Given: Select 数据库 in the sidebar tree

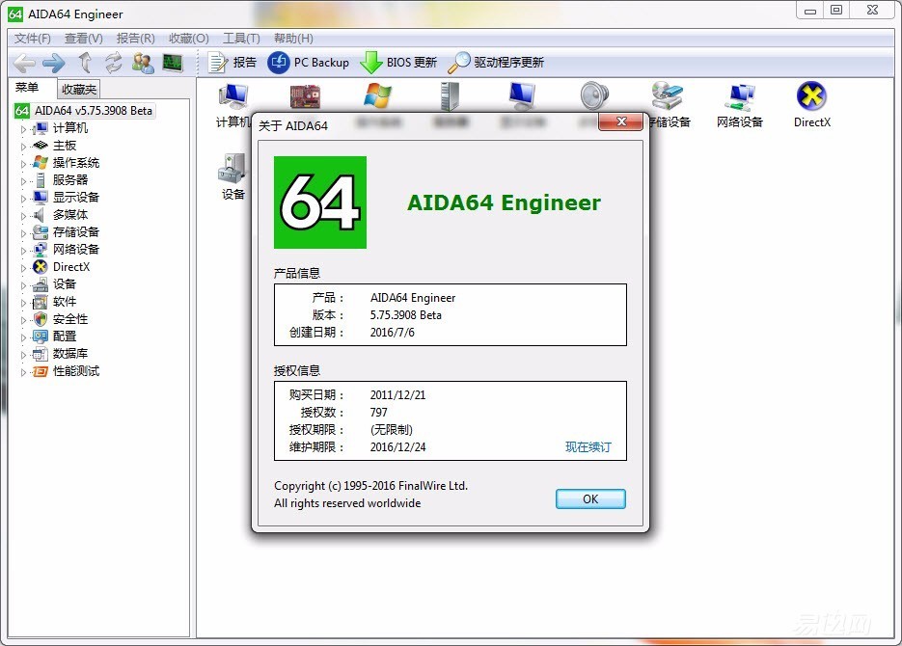Looking at the screenshot, I should [x=70, y=354].
